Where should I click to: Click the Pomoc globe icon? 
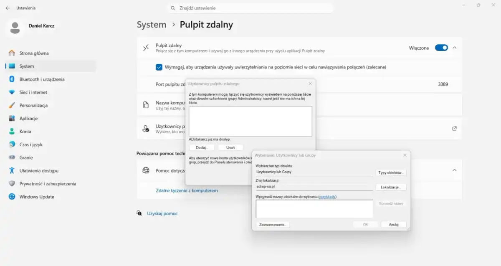[x=146, y=170]
